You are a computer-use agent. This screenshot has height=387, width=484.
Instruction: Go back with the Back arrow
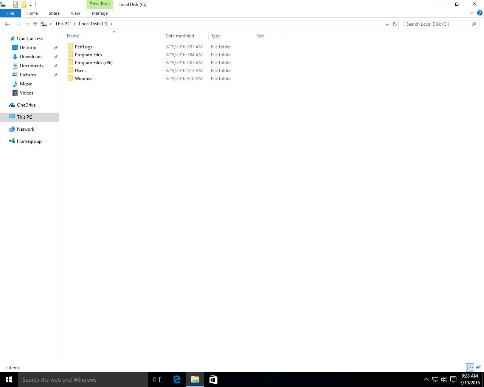(x=7, y=24)
